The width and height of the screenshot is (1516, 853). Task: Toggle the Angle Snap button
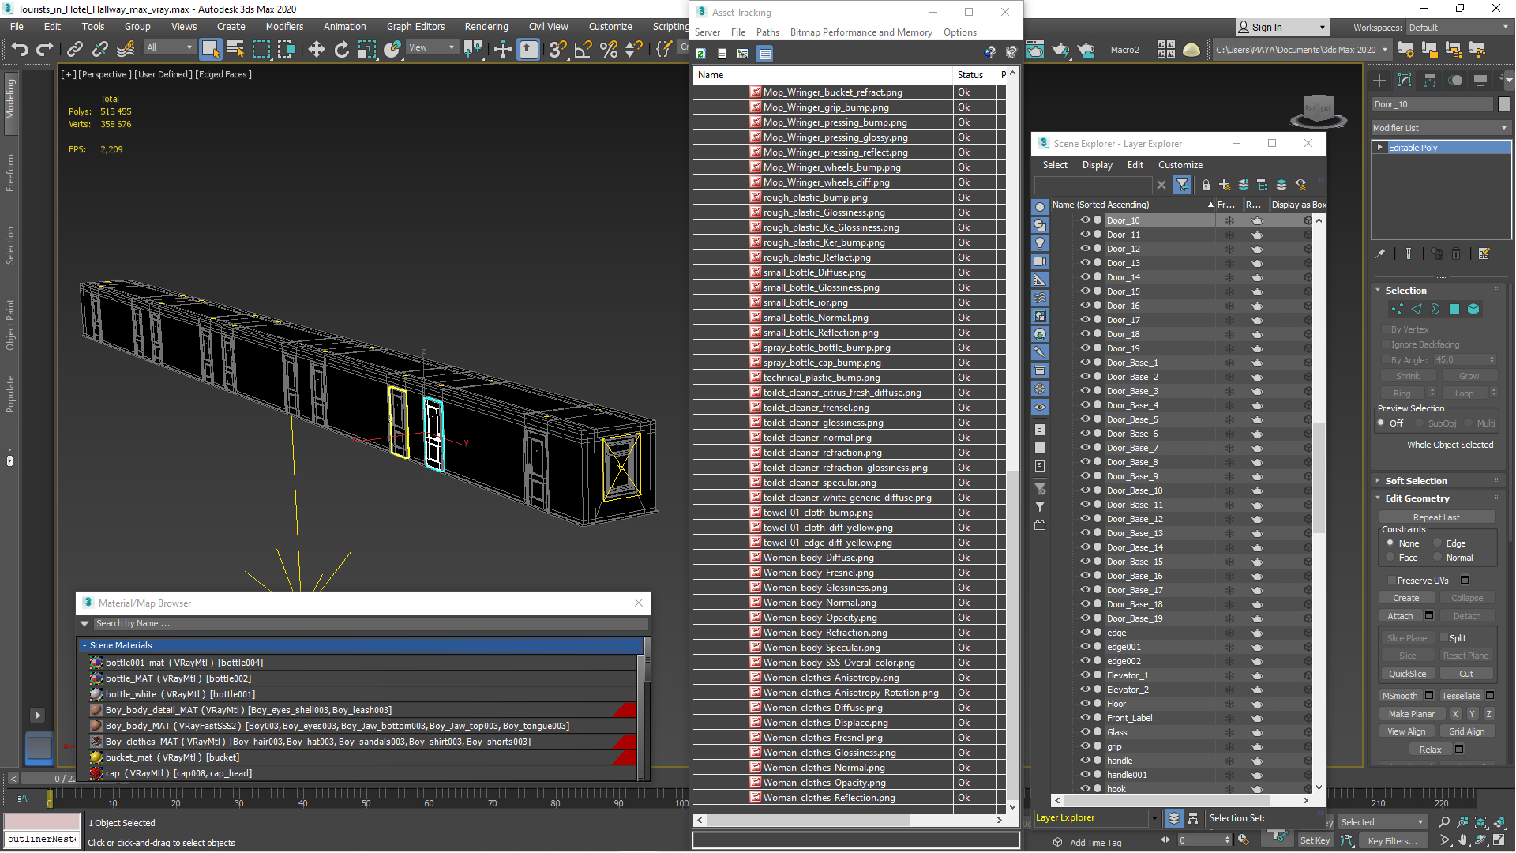click(x=583, y=50)
